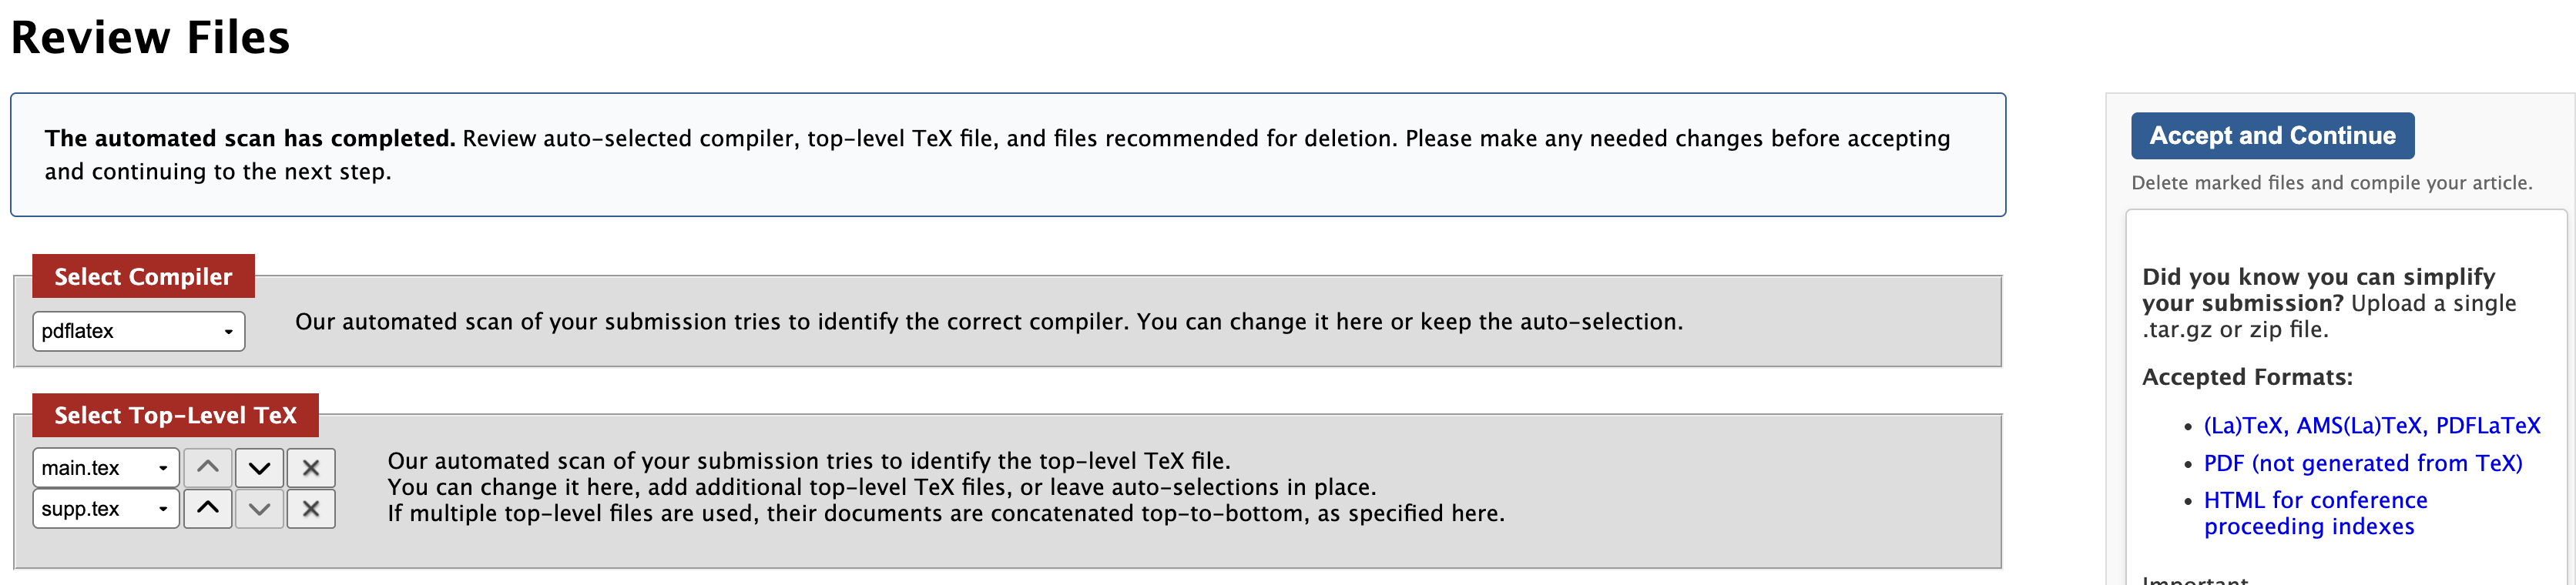Image resolution: width=2576 pixels, height=585 pixels.
Task: Remove supp.tex with its X button
Action: [x=311, y=509]
